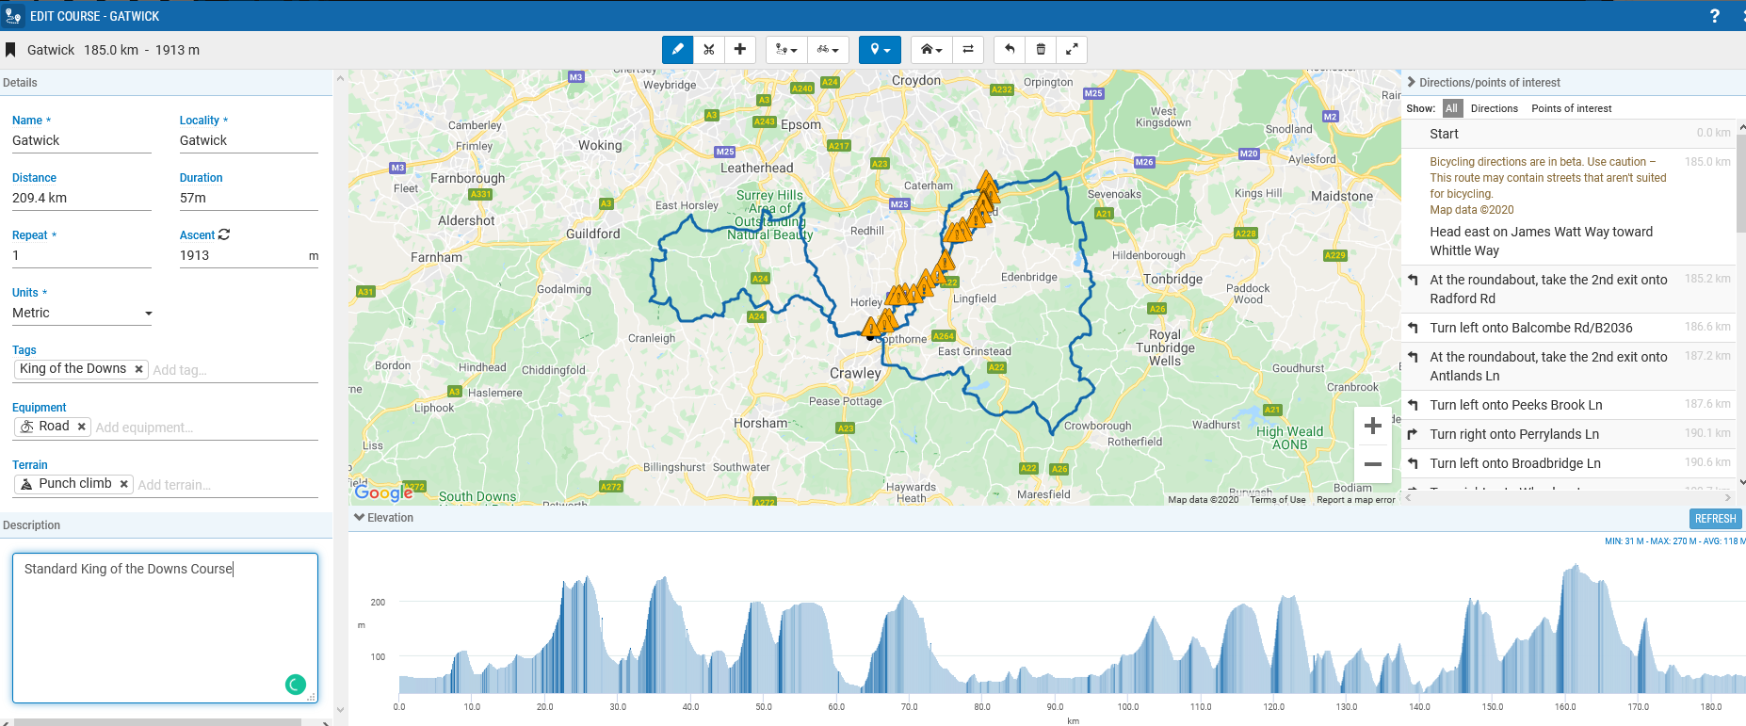1746x726 pixels.
Task: Remove the Punch climb terrain tag
Action: point(123,484)
